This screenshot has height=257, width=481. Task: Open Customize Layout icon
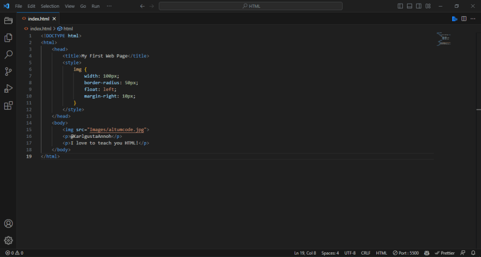[428, 6]
